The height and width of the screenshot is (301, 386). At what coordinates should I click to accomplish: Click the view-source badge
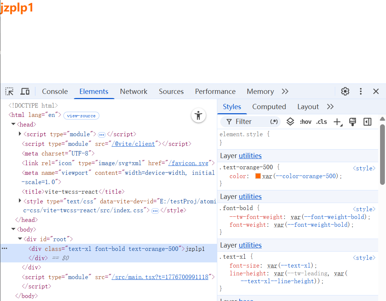81,115
